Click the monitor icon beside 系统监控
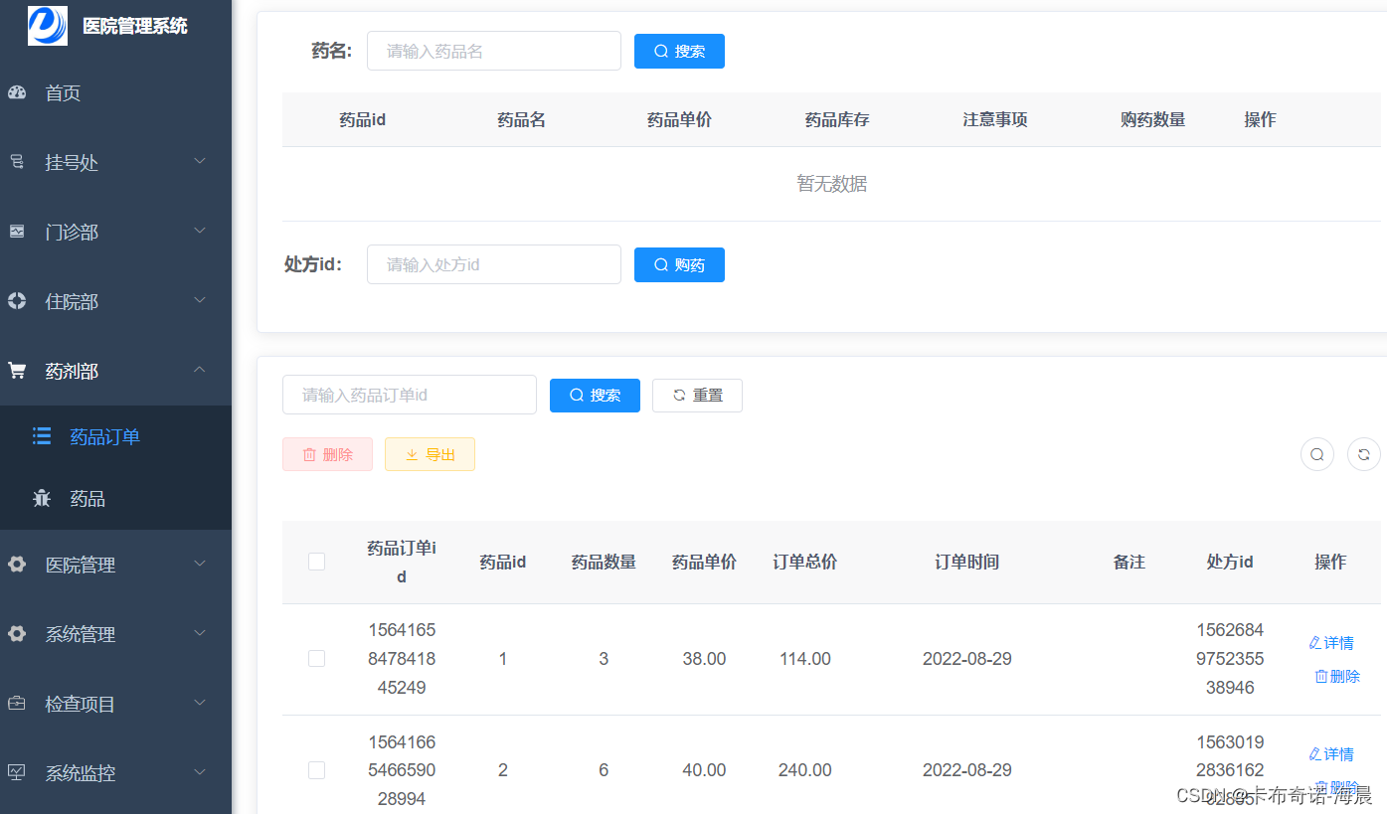The width and height of the screenshot is (1387, 814). (x=17, y=772)
